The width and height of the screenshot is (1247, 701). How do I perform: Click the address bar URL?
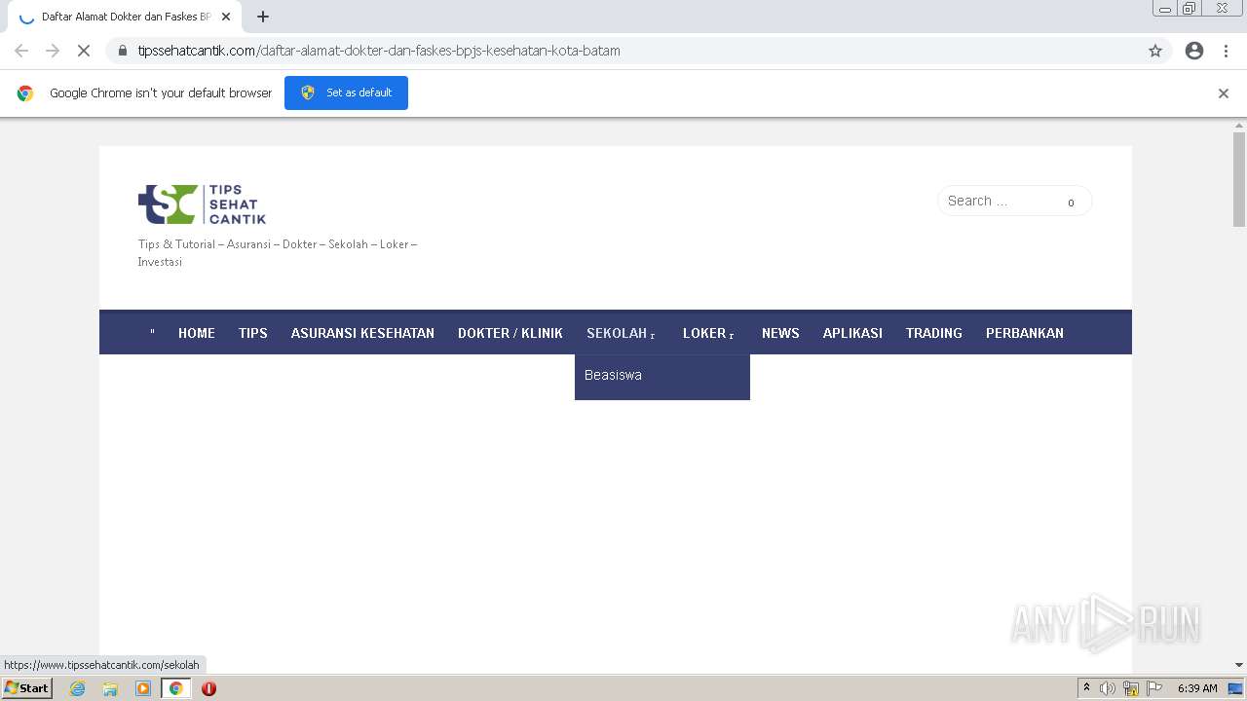click(379, 51)
